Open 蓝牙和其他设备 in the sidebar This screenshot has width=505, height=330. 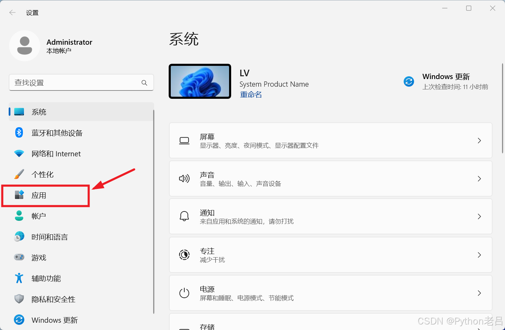[81, 133]
